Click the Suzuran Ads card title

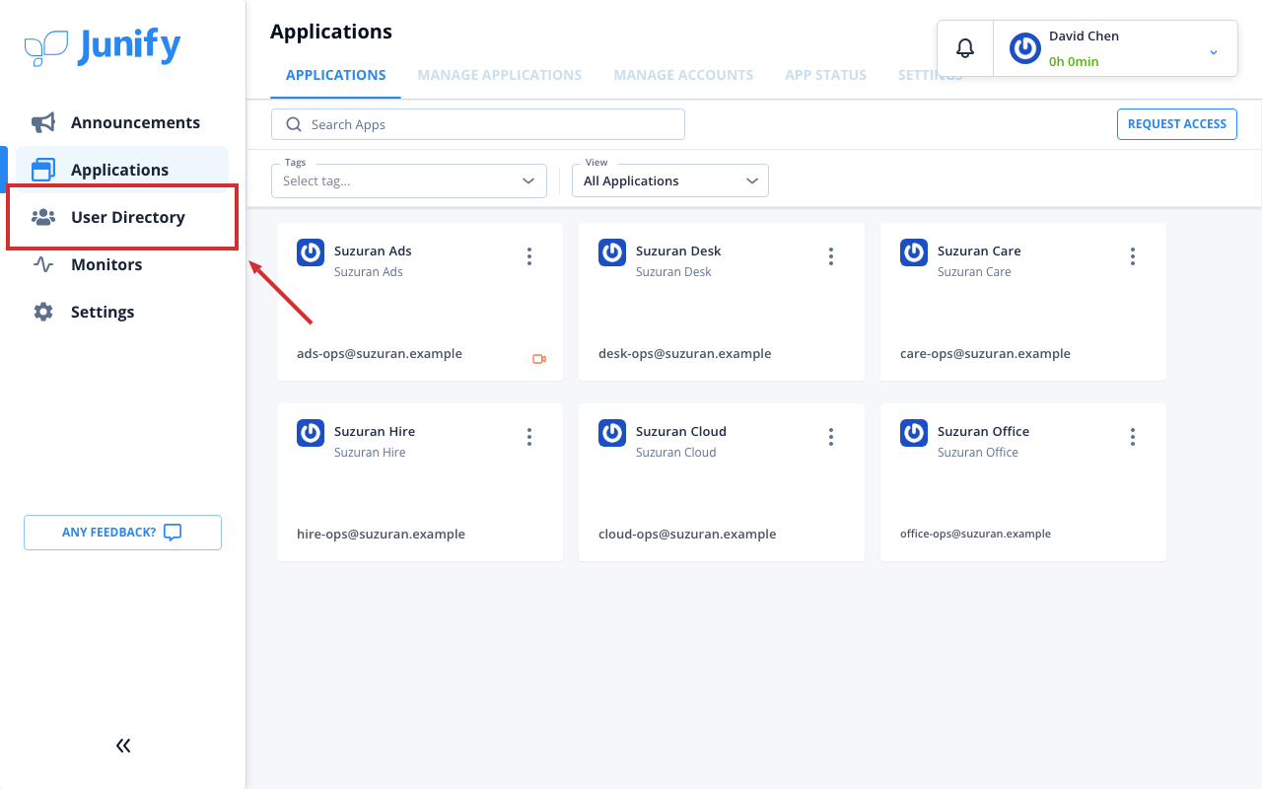[x=373, y=251]
